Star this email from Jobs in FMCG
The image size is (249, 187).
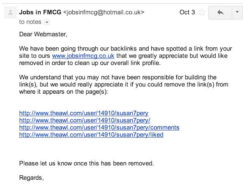tap(202, 12)
